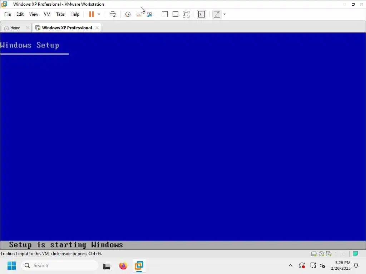Launch Firefox from the taskbar
The height and width of the screenshot is (274, 366).
tap(123, 265)
